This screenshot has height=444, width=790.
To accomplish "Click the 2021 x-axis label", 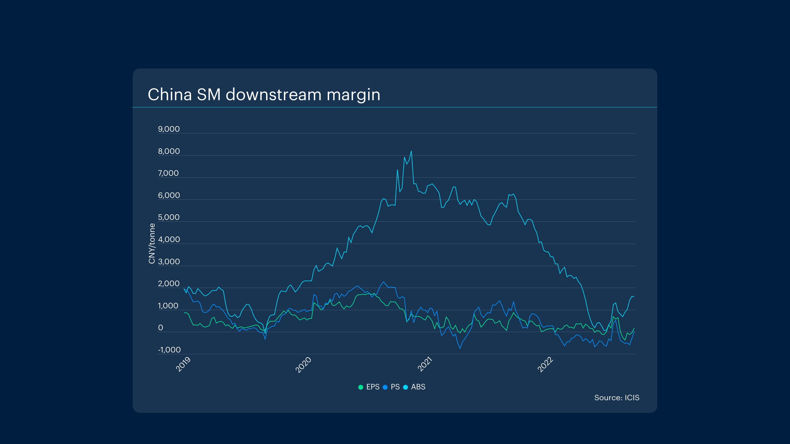I will [425, 364].
